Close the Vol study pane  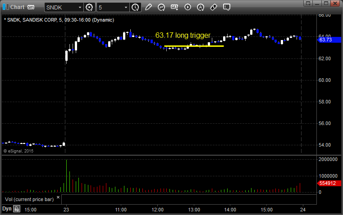(x=58, y=197)
